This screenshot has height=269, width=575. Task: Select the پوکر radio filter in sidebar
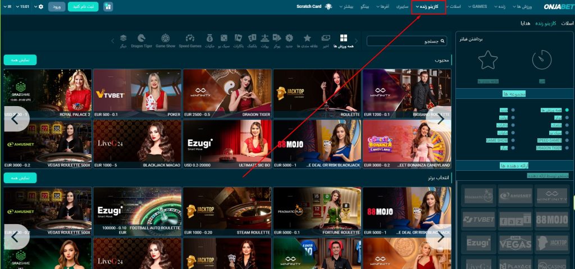pyautogui.click(x=567, y=118)
